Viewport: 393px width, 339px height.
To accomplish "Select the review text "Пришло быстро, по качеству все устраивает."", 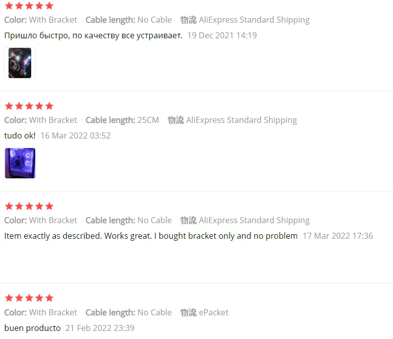I will [93, 35].
